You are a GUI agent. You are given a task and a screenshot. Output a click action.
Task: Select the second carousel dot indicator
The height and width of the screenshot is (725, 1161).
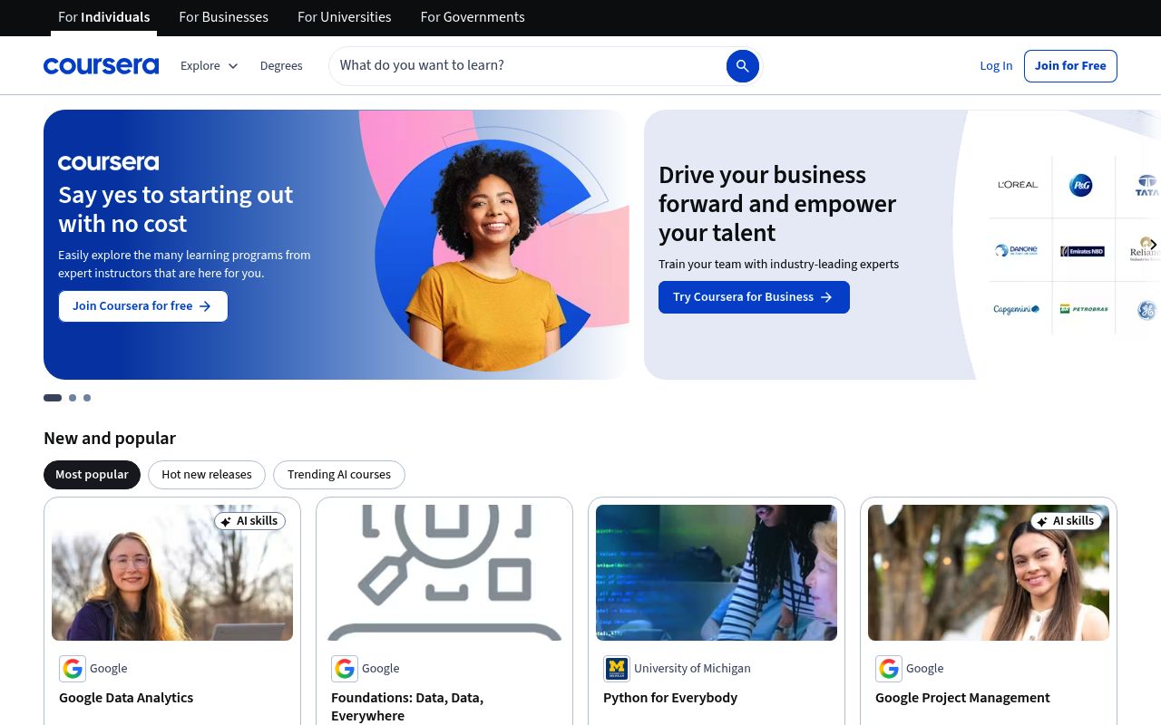73,398
